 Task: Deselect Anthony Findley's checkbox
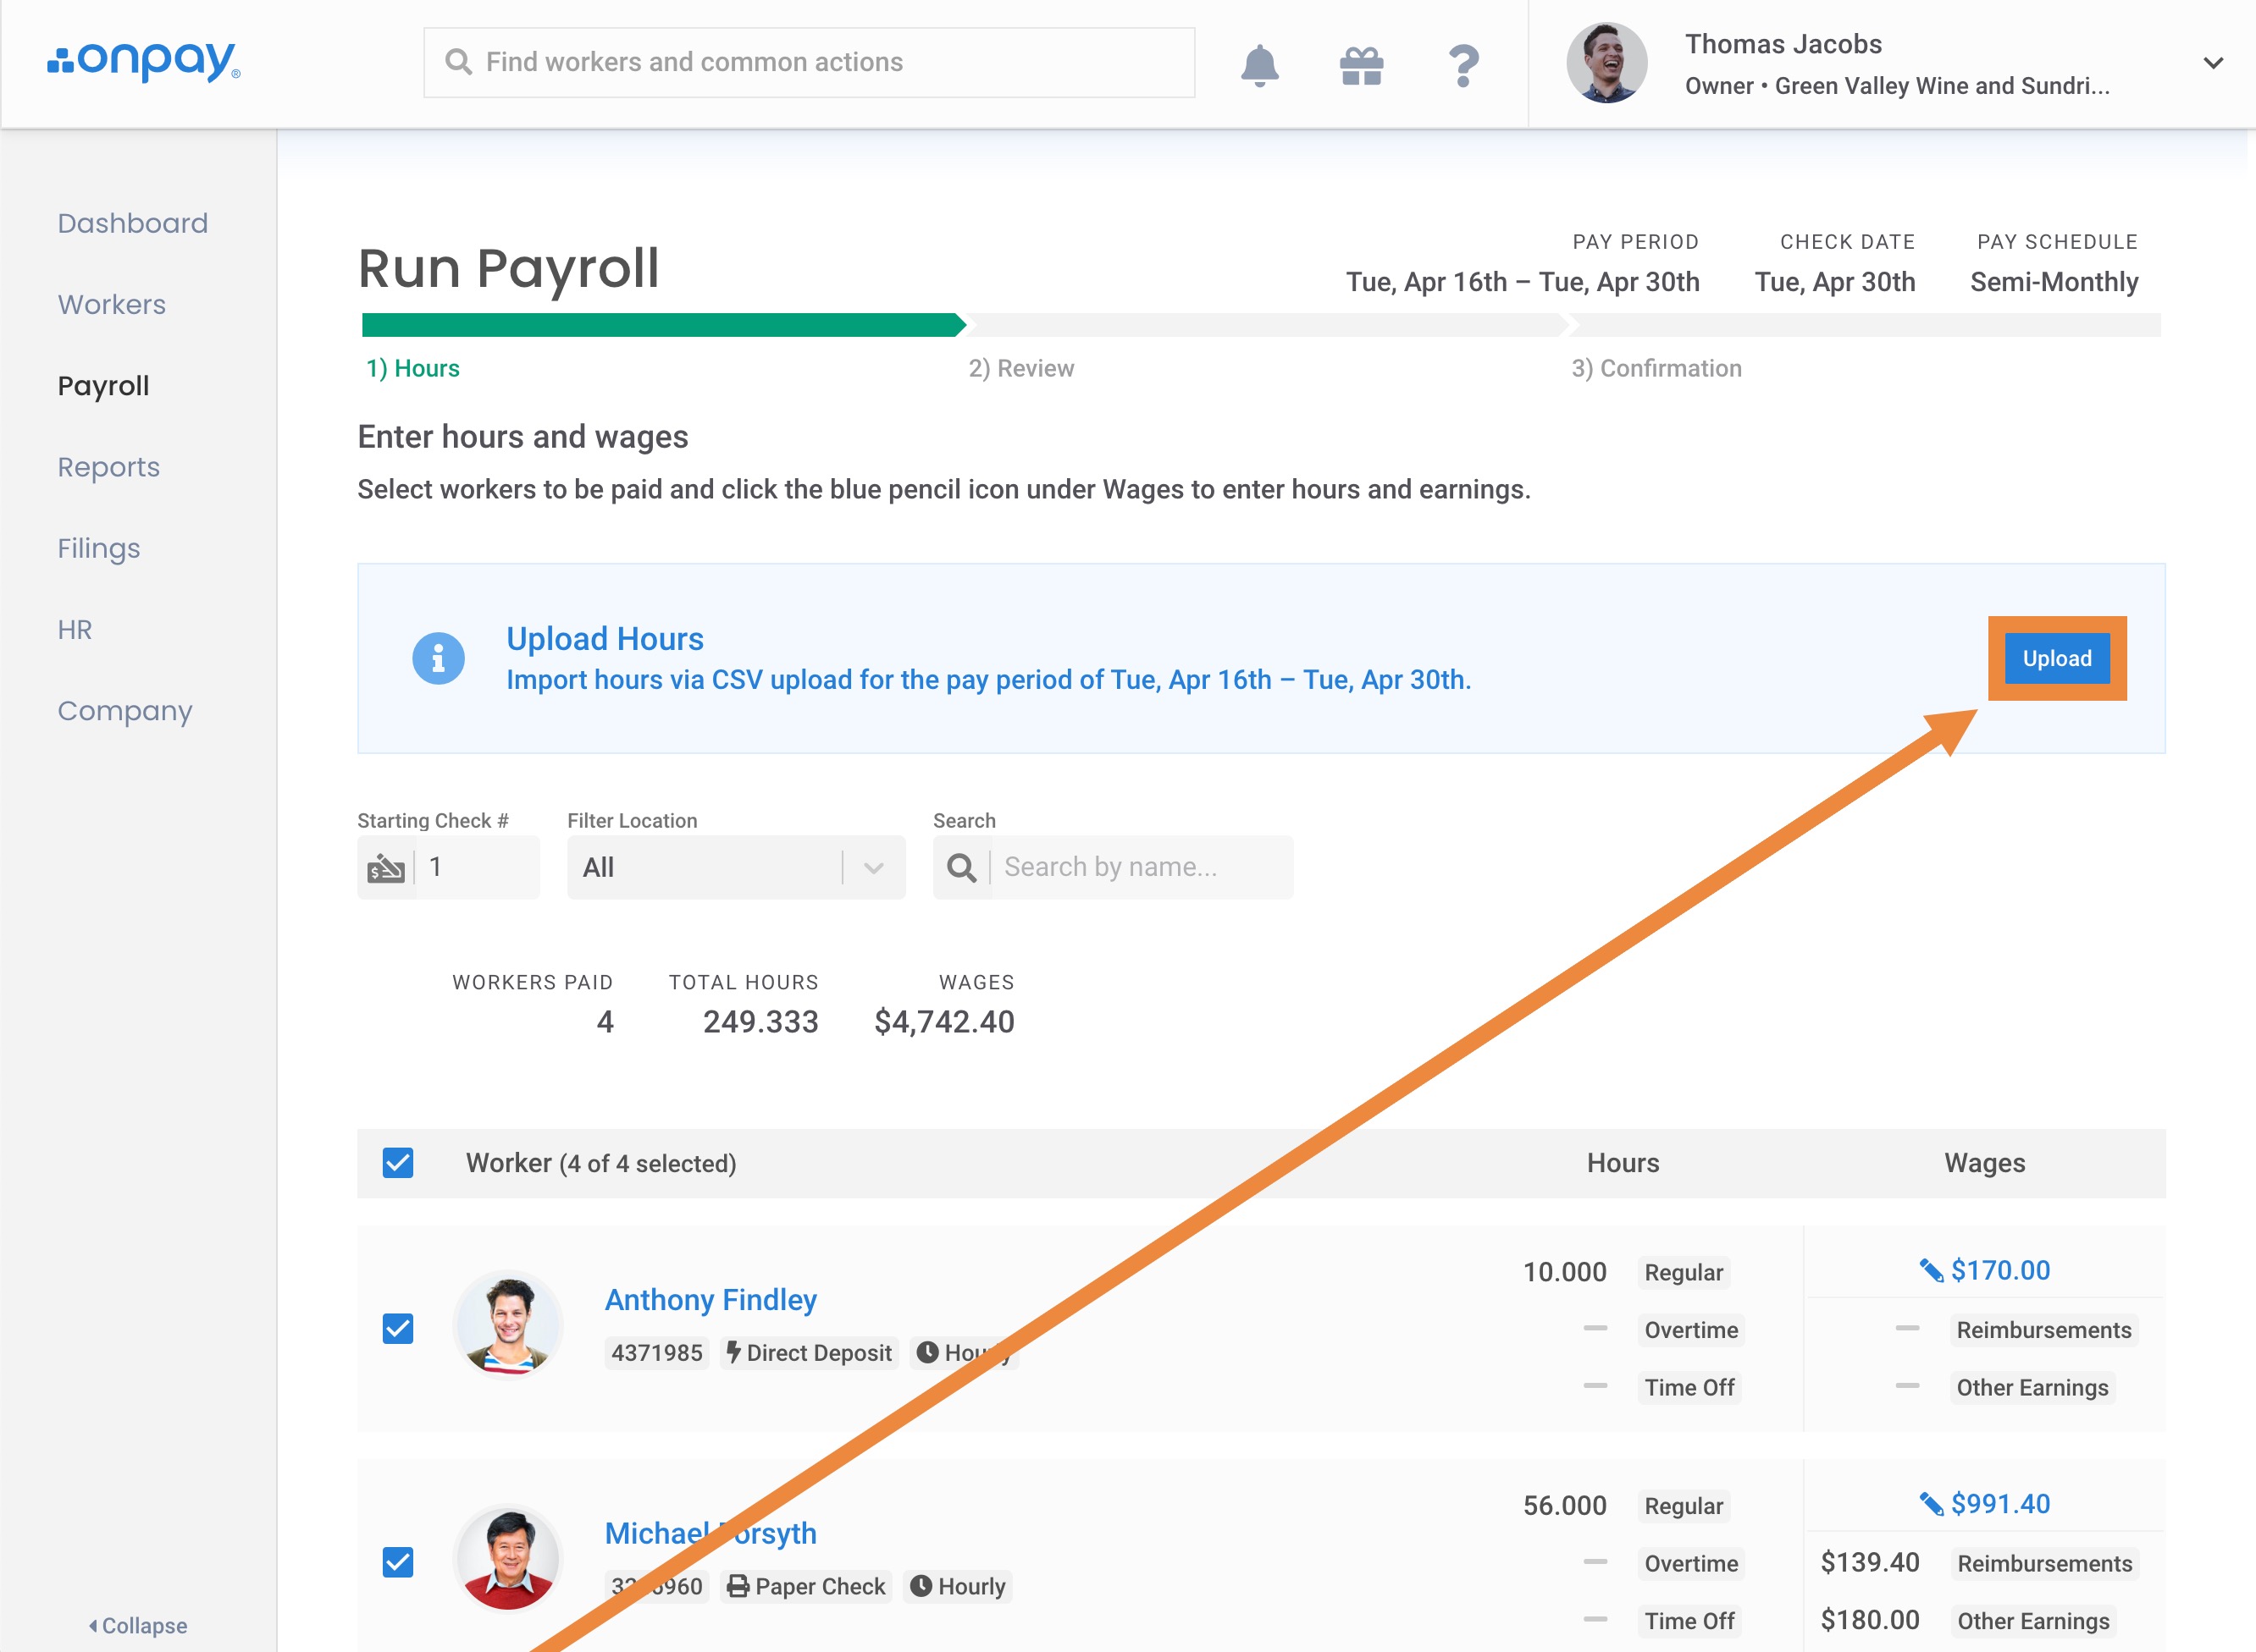coord(398,1328)
